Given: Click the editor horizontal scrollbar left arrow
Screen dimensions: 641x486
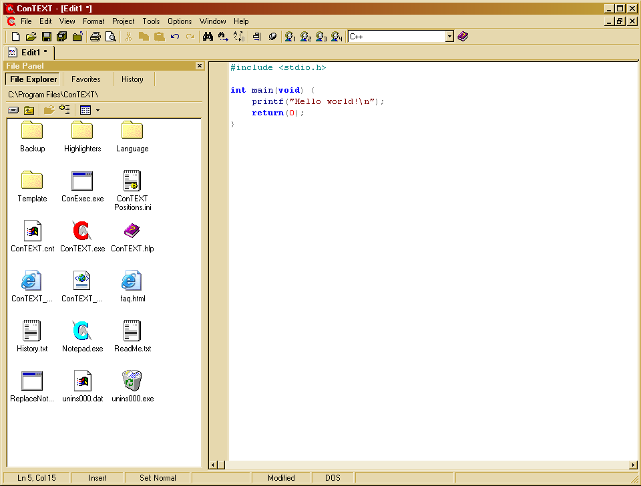Looking at the screenshot, I should (213, 465).
